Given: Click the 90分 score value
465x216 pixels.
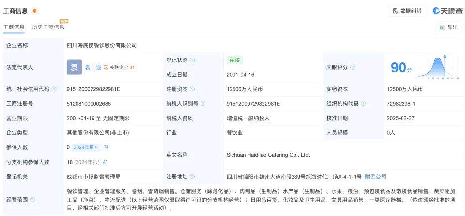Looking at the screenshot, I should (x=401, y=68).
